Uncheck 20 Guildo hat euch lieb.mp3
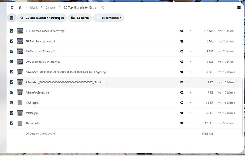The width and height of the screenshot is (245, 156). (12, 62)
